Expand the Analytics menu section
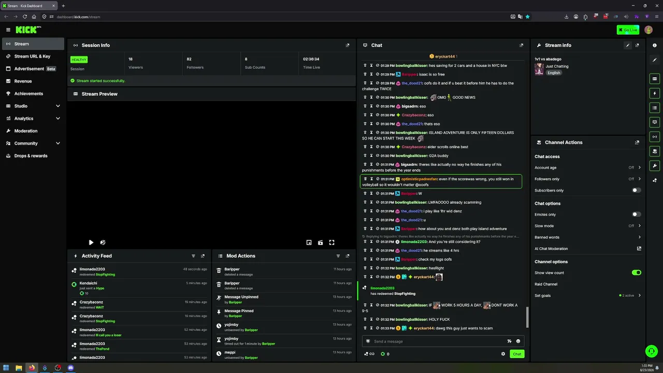This screenshot has width=663, height=373. coord(33,119)
